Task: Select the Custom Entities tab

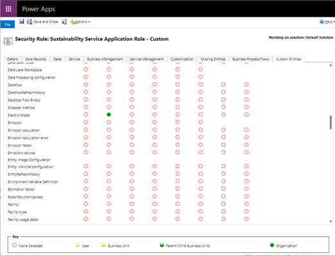Action: [x=288, y=59]
